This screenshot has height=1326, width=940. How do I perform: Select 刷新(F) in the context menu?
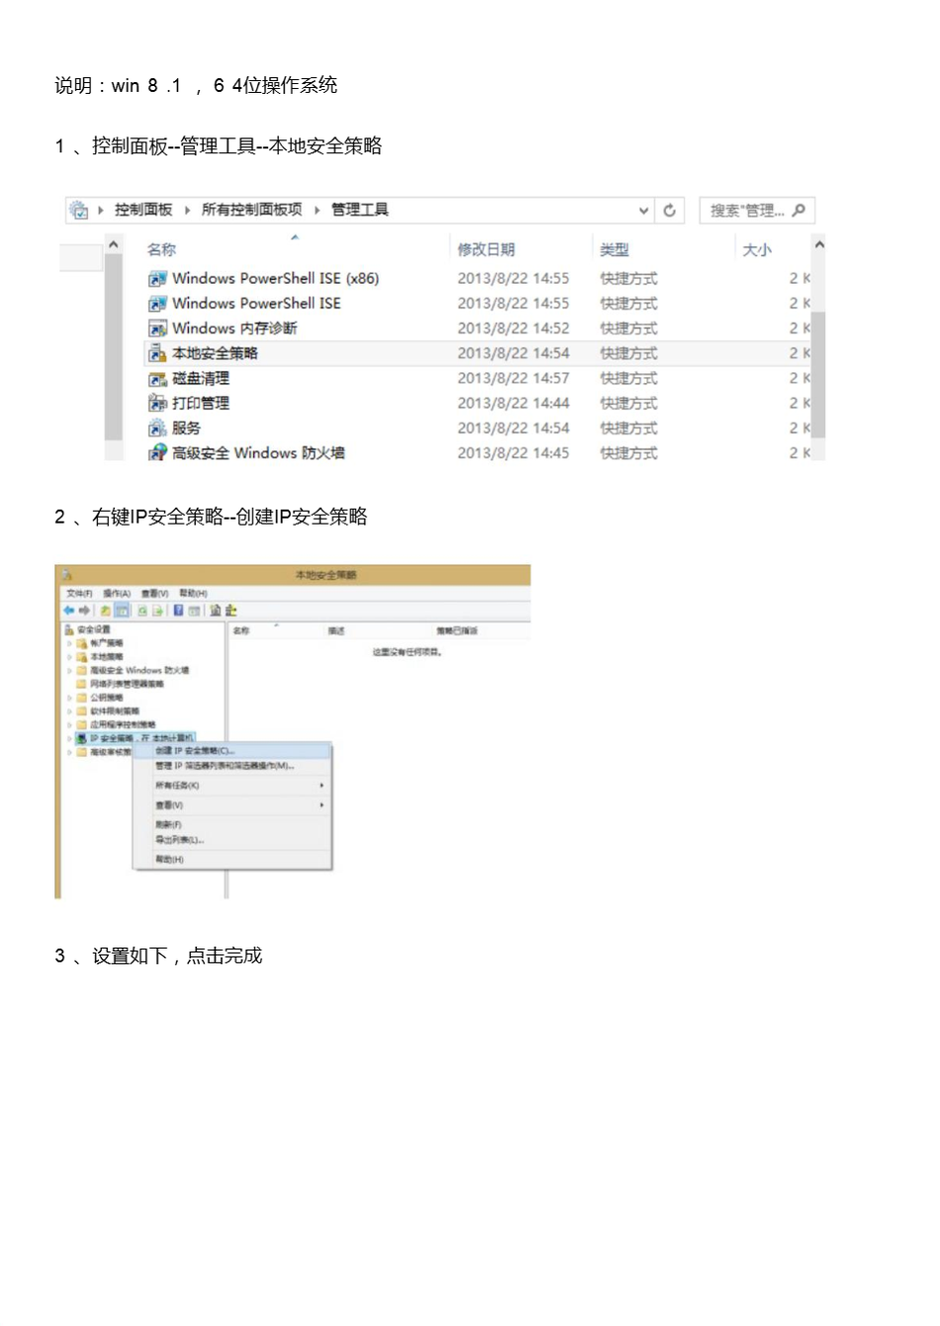pos(168,824)
